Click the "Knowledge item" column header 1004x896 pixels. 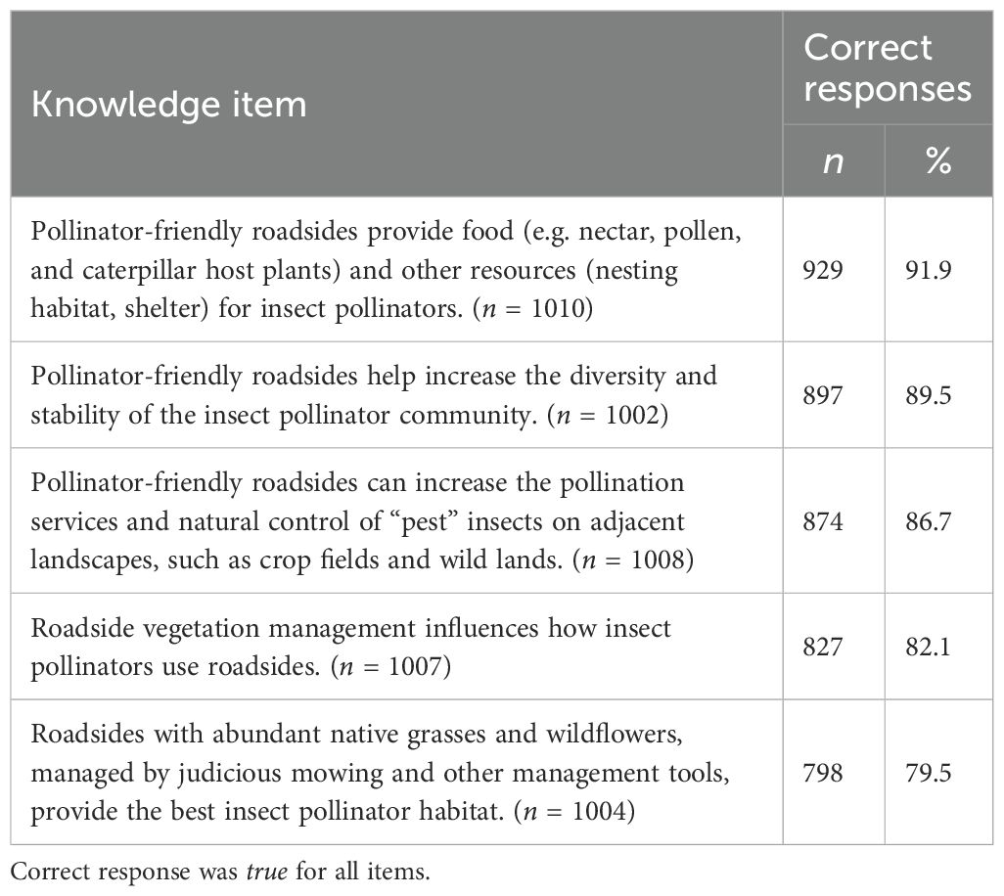click(168, 105)
